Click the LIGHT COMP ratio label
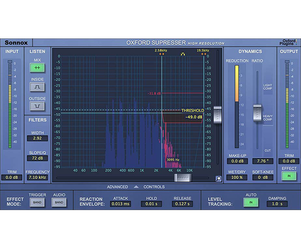The height and width of the screenshot is (249, 301). click(268, 87)
